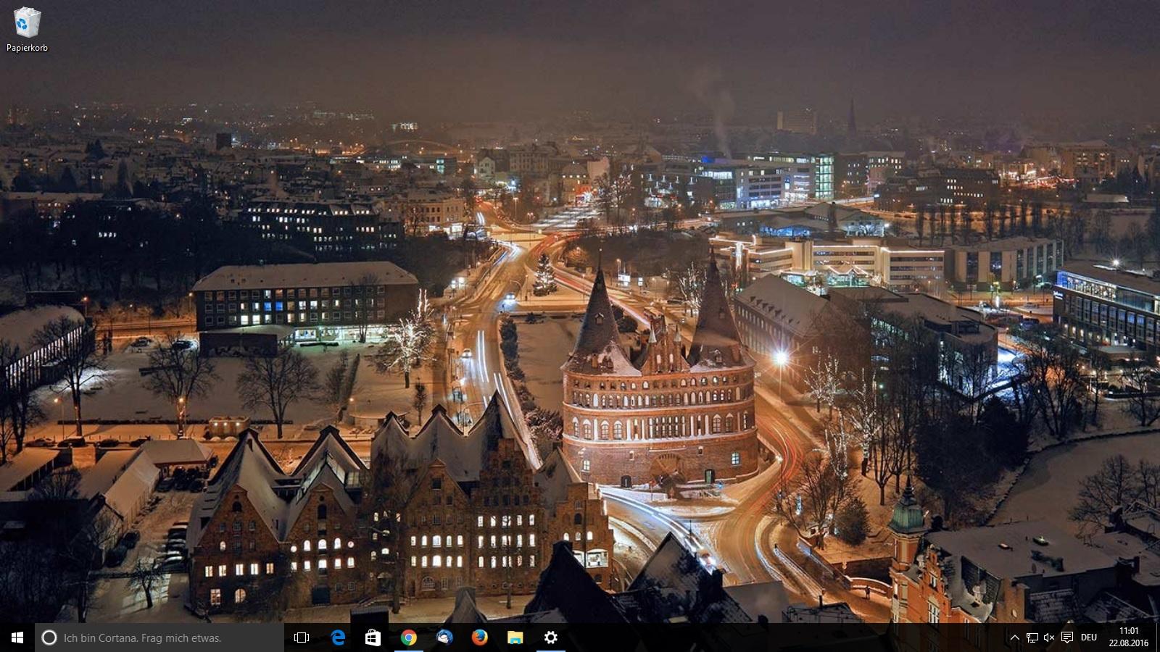Image resolution: width=1160 pixels, height=652 pixels.
Task: Open the network status tray icon
Action: click(1032, 638)
